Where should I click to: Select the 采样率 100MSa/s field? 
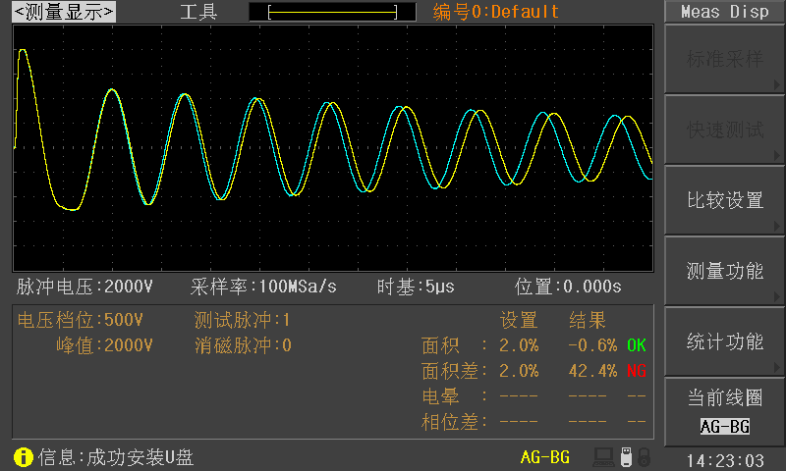click(x=263, y=288)
